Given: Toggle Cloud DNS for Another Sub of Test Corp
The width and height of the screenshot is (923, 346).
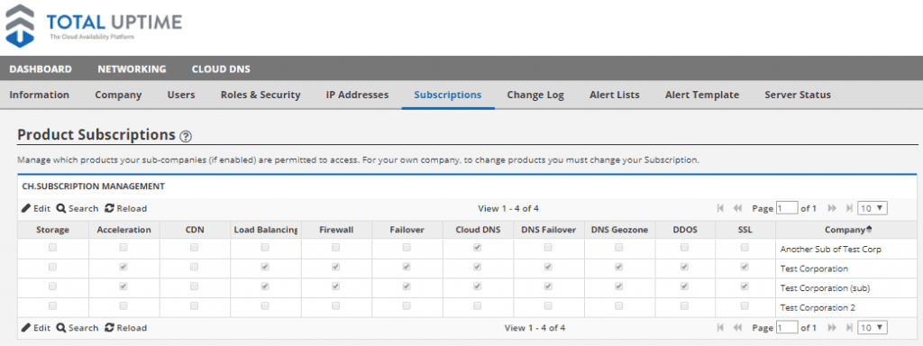Looking at the screenshot, I should [x=478, y=248].
